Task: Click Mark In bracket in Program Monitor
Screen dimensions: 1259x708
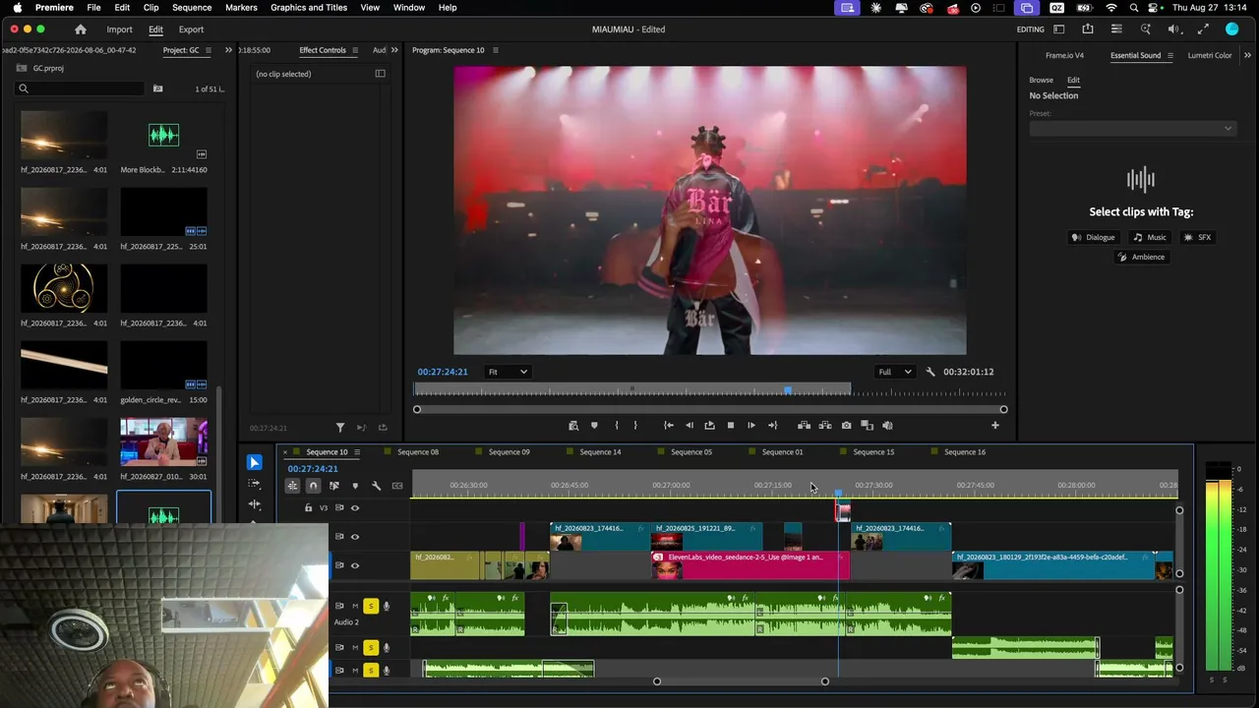Action: pyautogui.click(x=617, y=426)
